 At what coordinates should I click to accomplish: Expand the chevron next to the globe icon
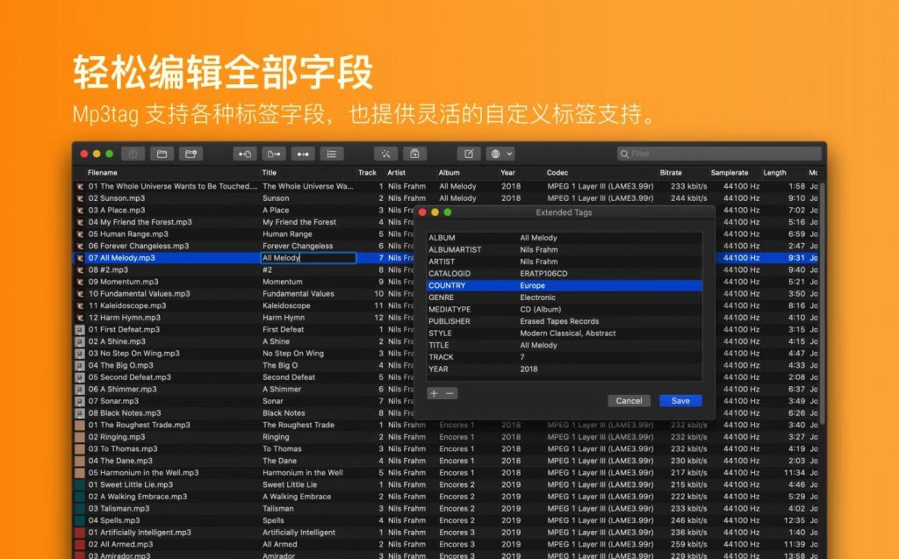click(x=509, y=153)
